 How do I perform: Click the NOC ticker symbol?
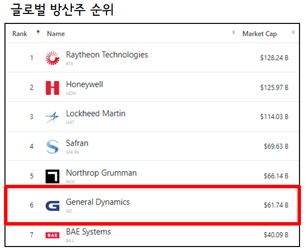click(70, 182)
